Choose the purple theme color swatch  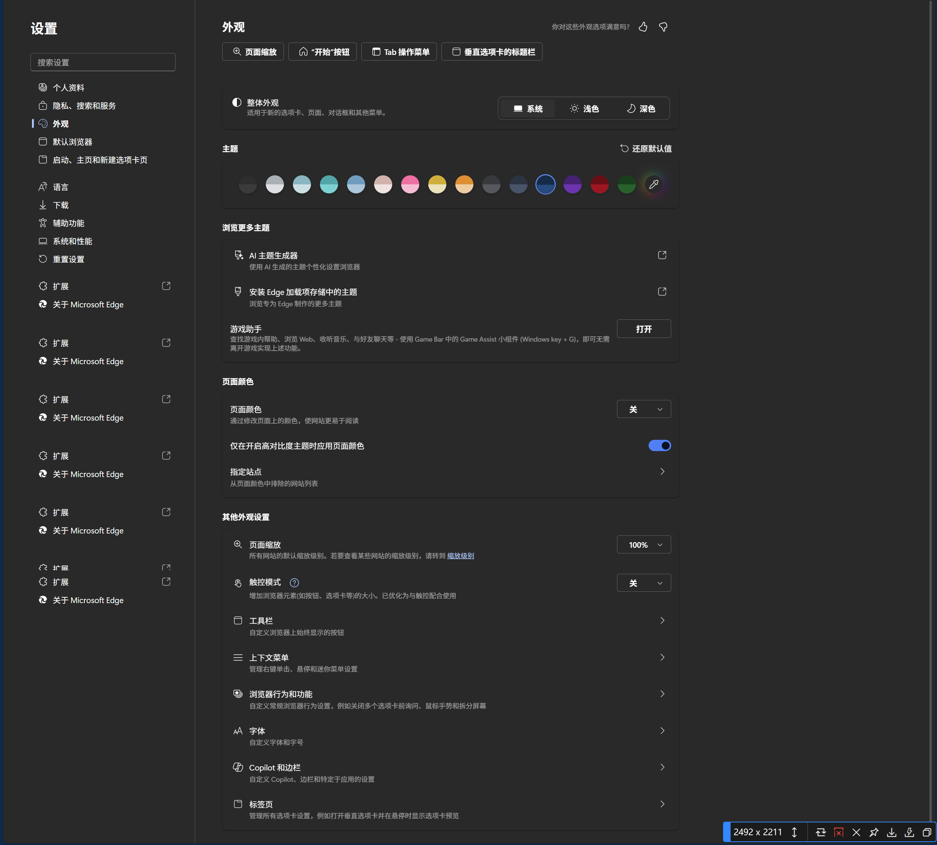572,184
